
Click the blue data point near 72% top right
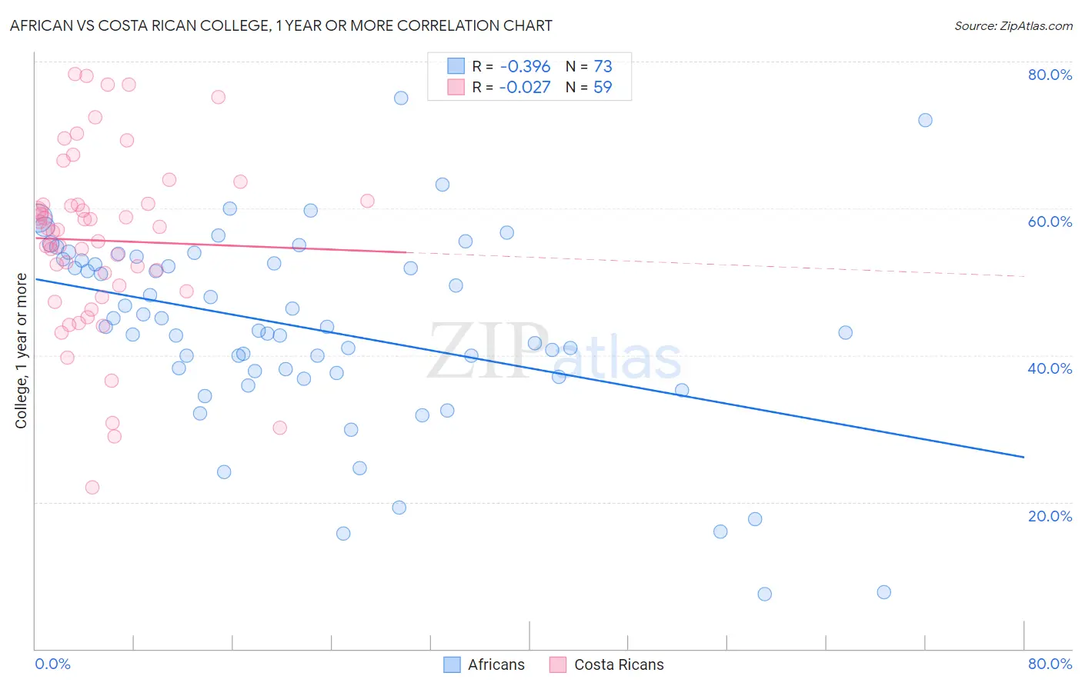click(x=925, y=120)
